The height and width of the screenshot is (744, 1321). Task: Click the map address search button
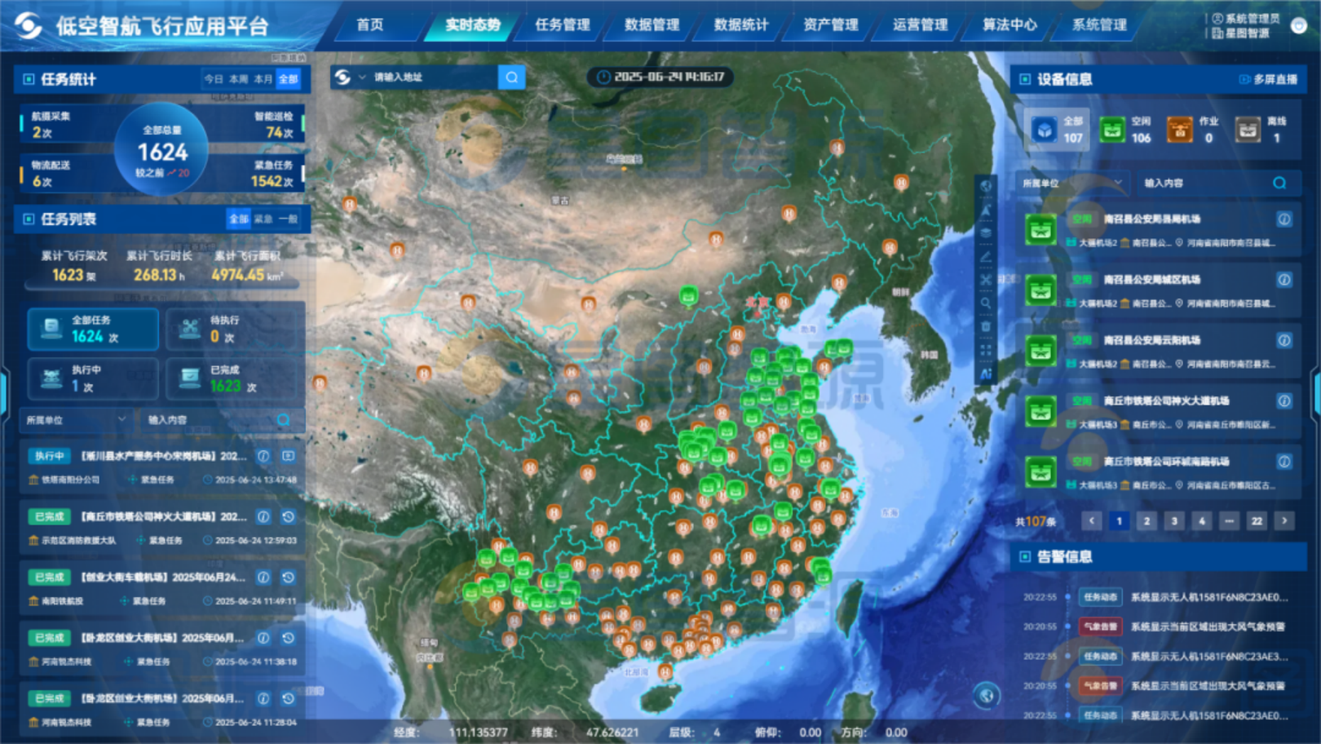[x=511, y=77]
